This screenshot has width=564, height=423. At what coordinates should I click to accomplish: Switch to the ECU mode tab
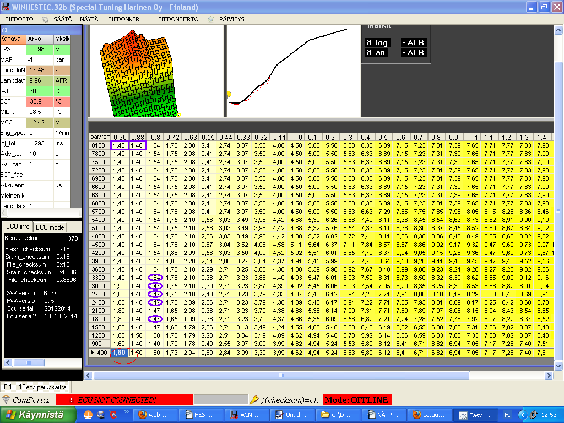click(x=50, y=227)
